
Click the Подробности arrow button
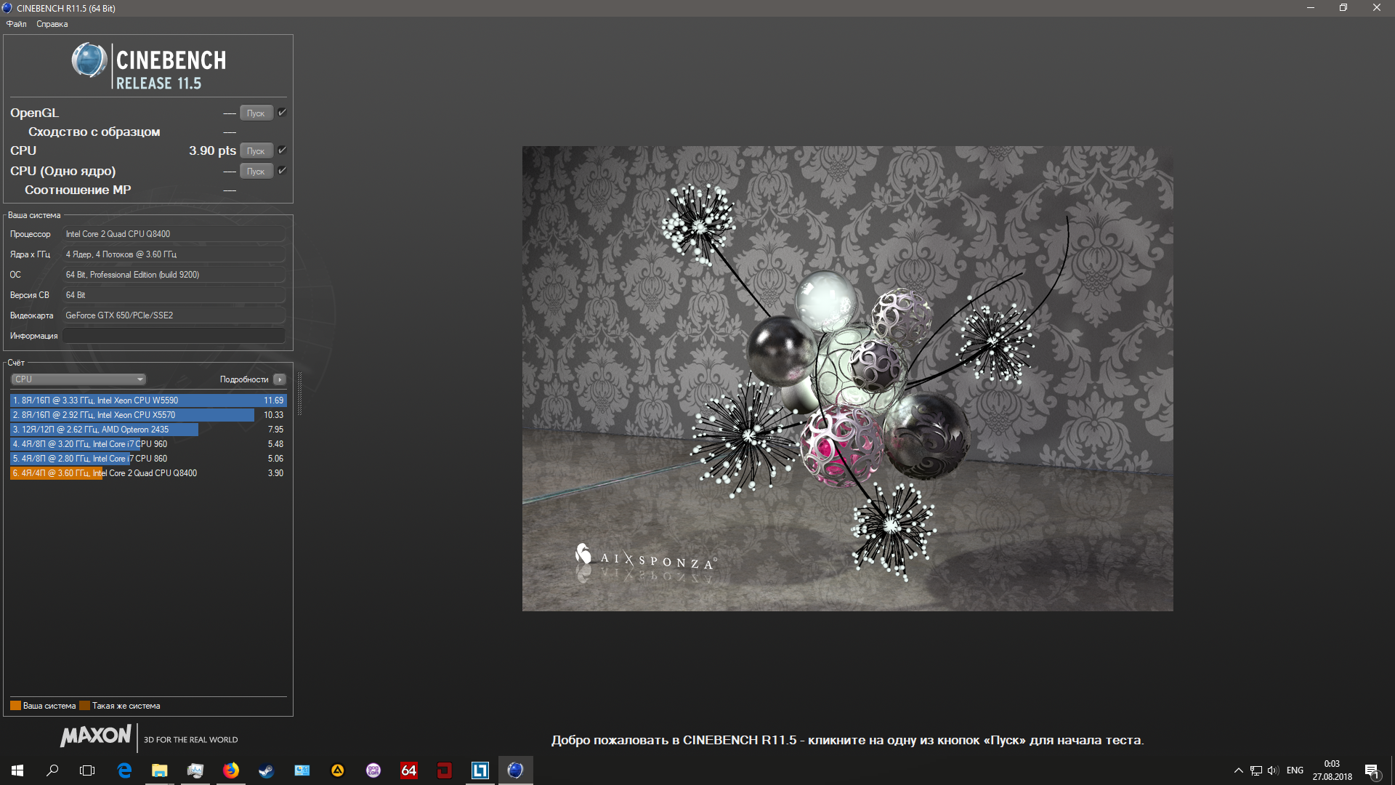tap(280, 379)
